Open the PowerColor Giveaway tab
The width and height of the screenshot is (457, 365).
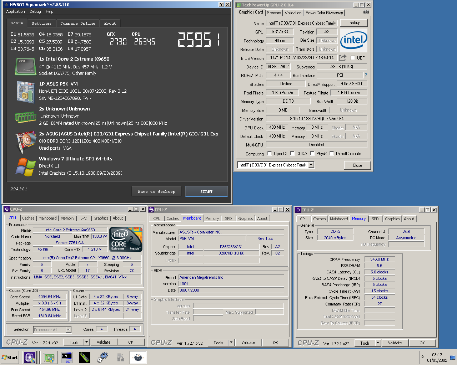(x=324, y=12)
